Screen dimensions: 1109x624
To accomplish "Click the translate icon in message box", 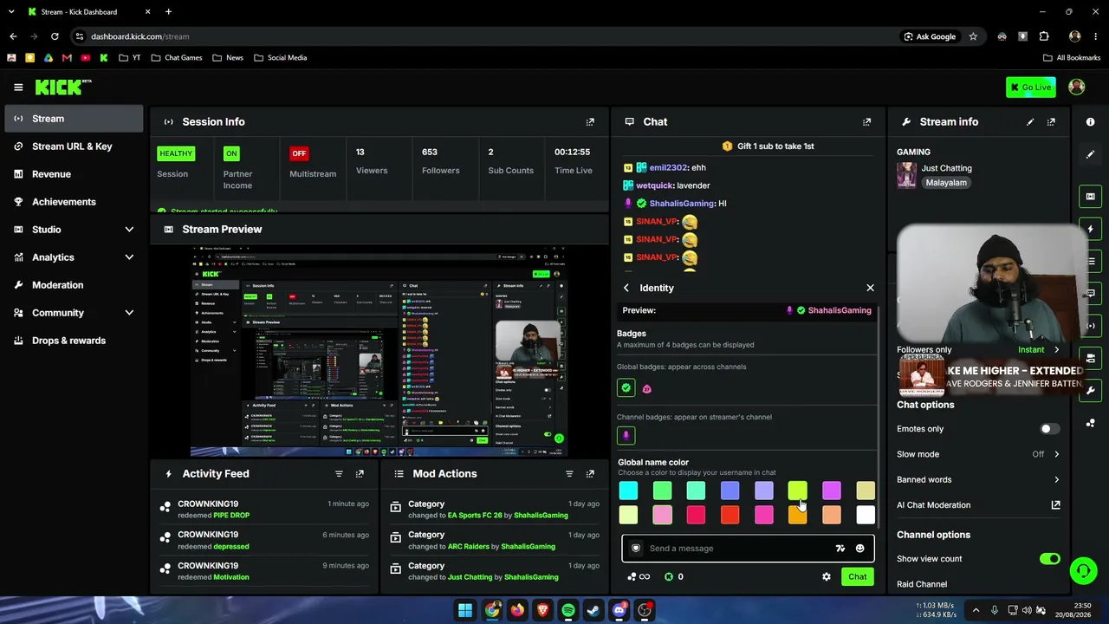I will point(840,549).
